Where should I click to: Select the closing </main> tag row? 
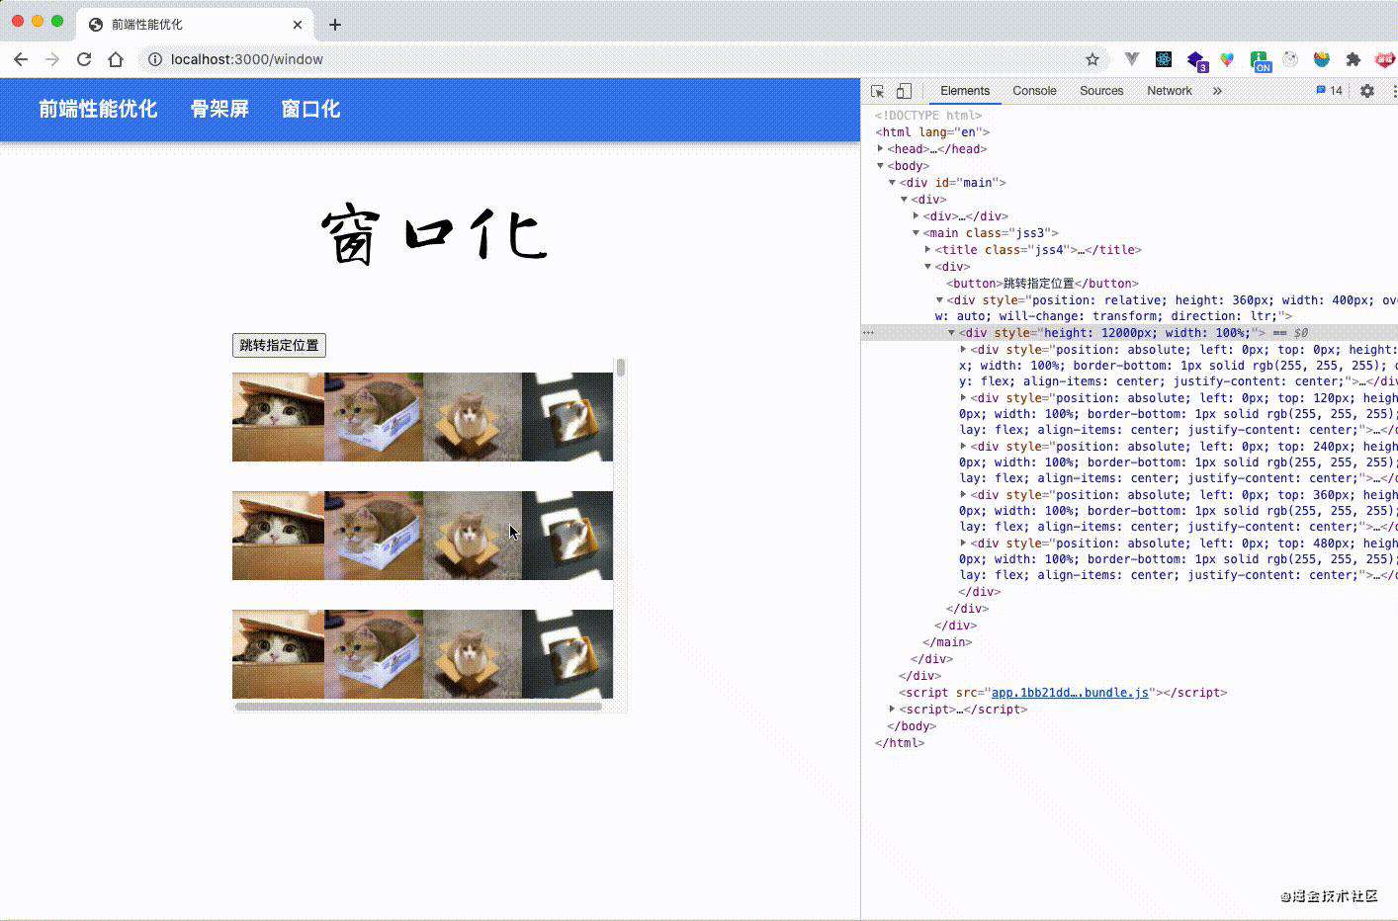(x=947, y=642)
